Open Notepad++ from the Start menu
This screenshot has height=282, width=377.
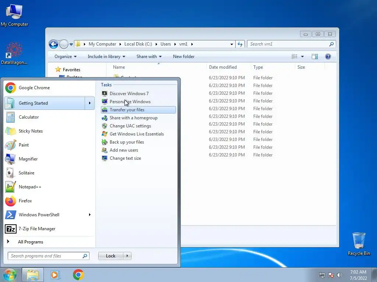(49, 187)
